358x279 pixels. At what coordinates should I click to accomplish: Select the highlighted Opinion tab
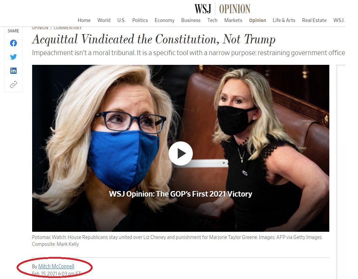pos(257,20)
